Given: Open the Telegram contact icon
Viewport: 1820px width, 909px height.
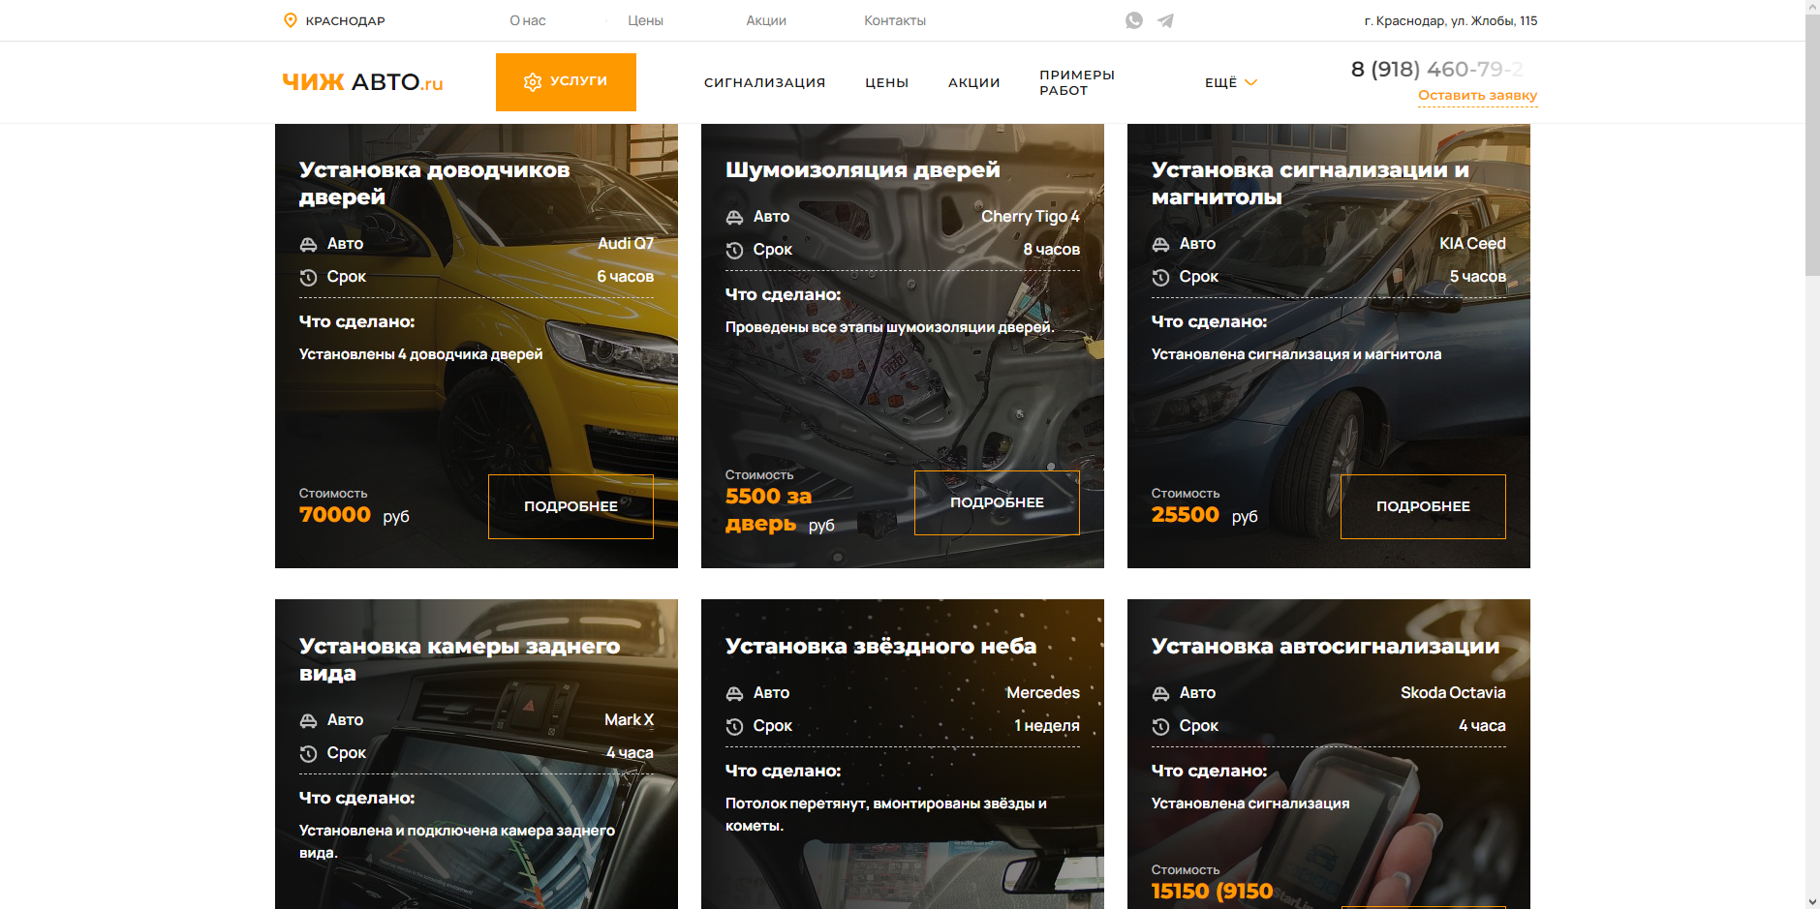Looking at the screenshot, I should coord(1165,20).
